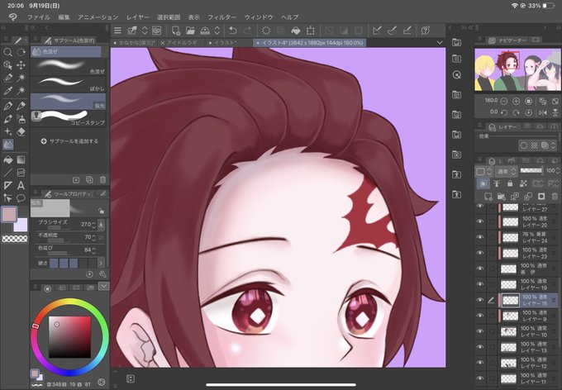Click サブツールを追加する button
Image resolution: width=562 pixels, height=390 pixels.
point(69,141)
